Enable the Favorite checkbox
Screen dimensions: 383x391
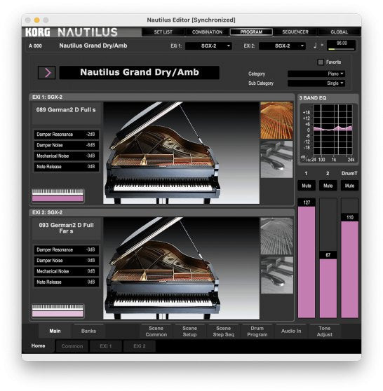(x=321, y=62)
